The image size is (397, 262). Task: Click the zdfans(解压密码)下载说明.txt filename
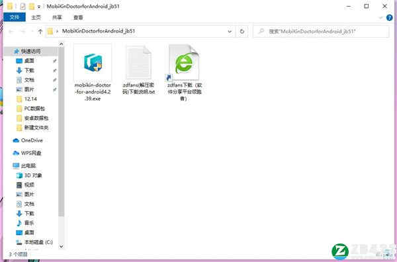(x=139, y=89)
